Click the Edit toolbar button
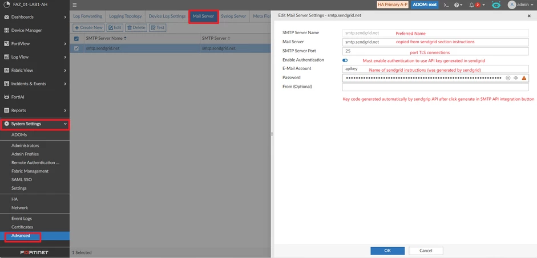 (x=115, y=28)
